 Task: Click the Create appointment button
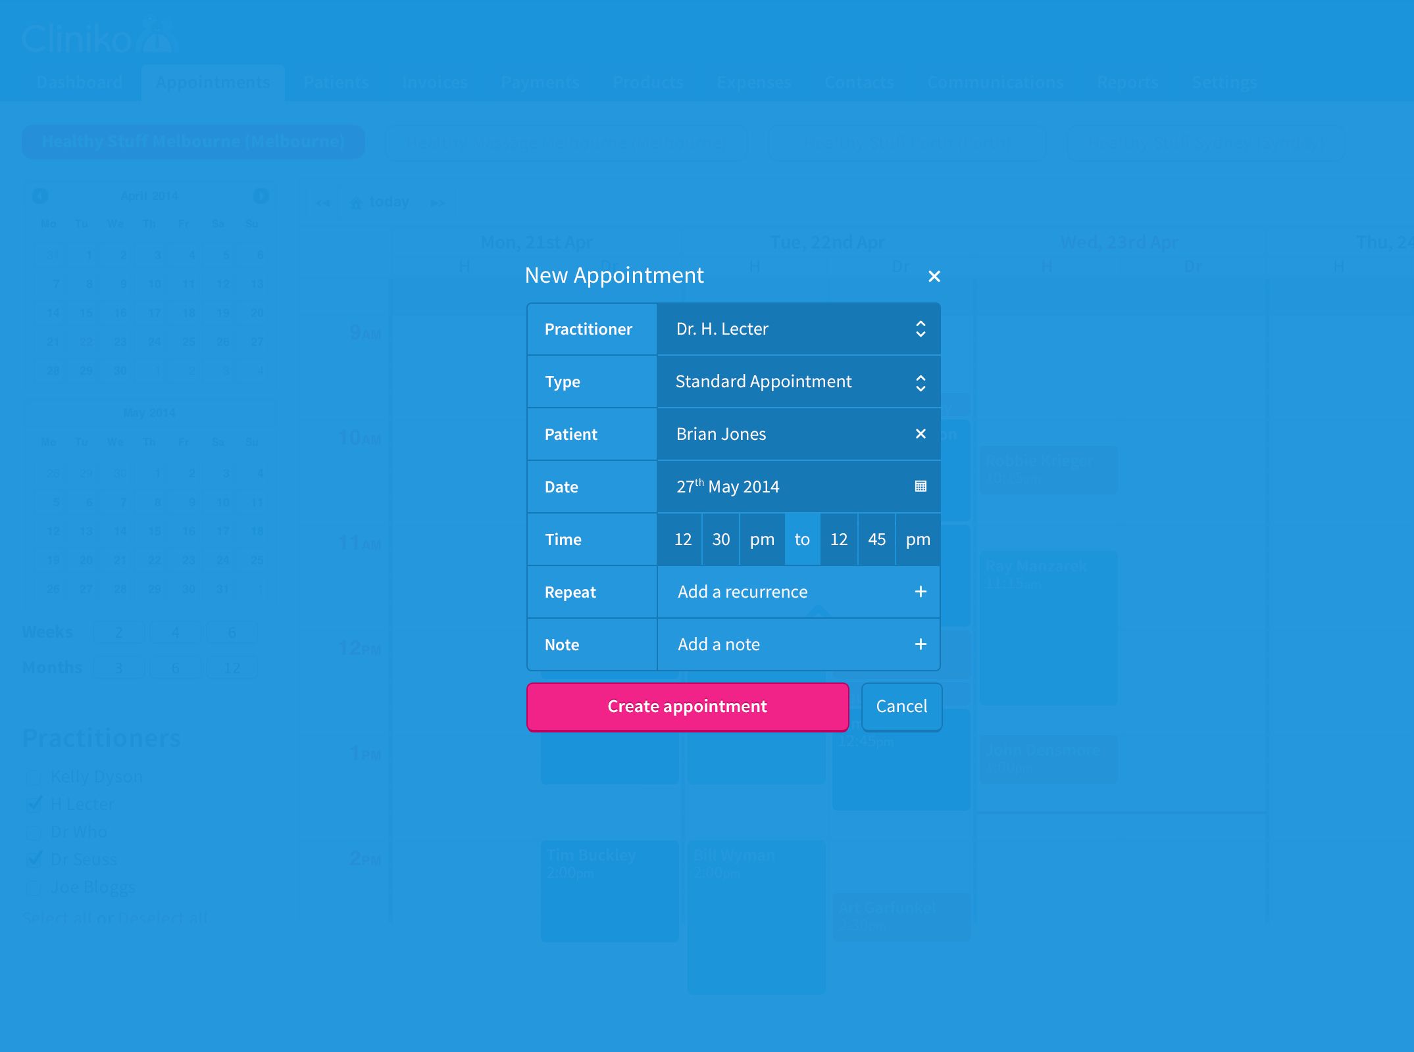[687, 706]
